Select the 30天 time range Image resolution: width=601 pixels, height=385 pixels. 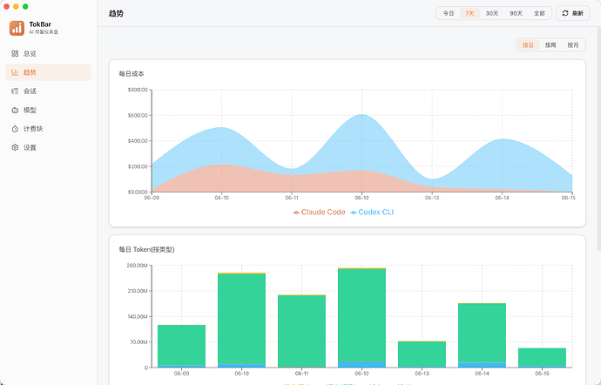coord(492,13)
